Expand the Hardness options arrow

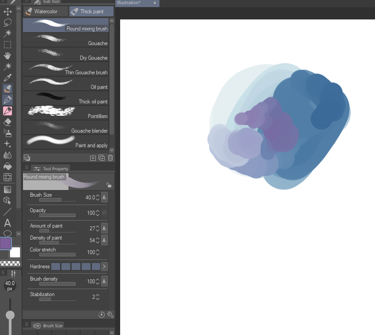click(104, 266)
